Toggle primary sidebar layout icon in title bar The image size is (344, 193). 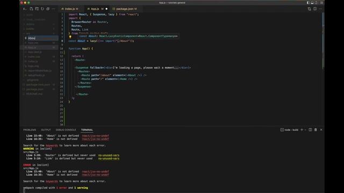click(x=308, y=3)
